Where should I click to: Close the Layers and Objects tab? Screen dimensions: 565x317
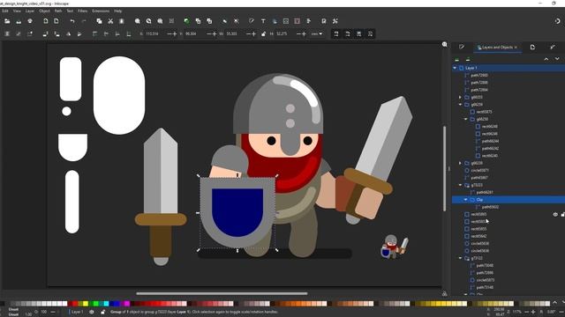(516, 48)
